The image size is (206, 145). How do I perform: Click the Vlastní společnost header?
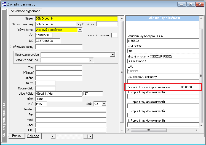[x=162, y=18]
